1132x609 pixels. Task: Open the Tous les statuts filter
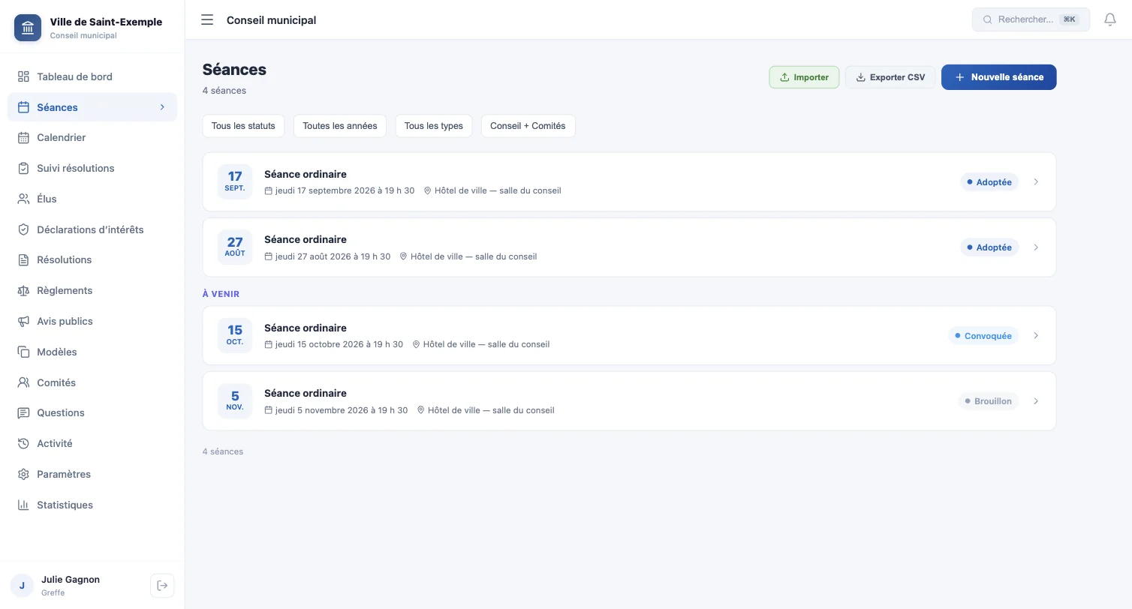tap(243, 126)
